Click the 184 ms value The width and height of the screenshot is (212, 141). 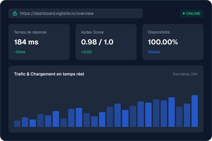coord(26,42)
